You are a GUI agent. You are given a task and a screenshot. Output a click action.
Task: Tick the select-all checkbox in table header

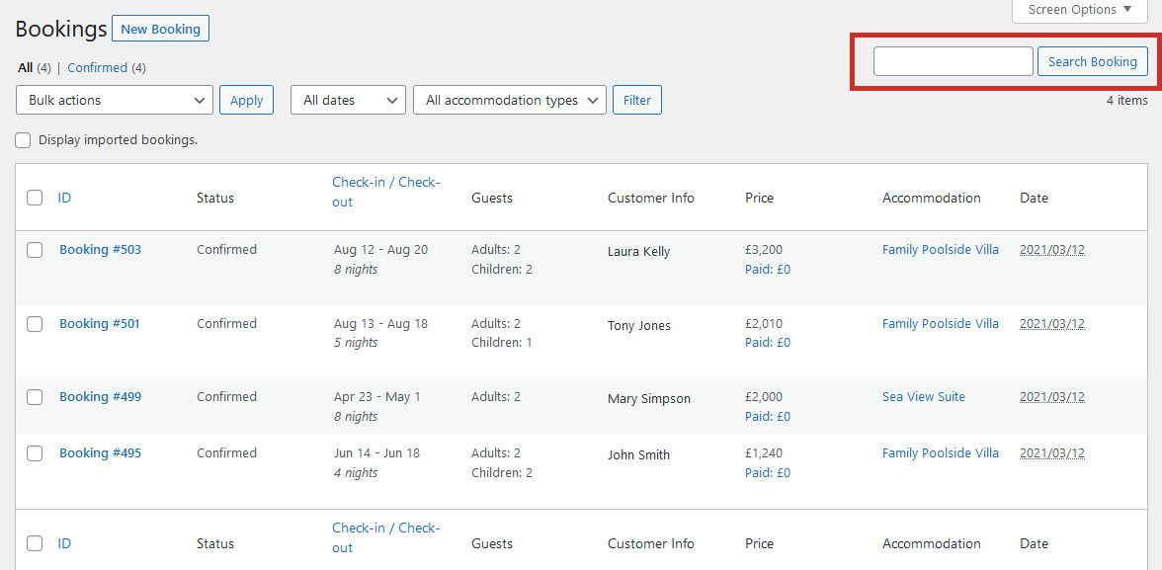click(35, 198)
